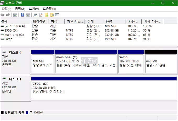Click the Disk Management title bar icon
Image resolution: width=178 pixels, height=121 pixels.
click(2, 3)
